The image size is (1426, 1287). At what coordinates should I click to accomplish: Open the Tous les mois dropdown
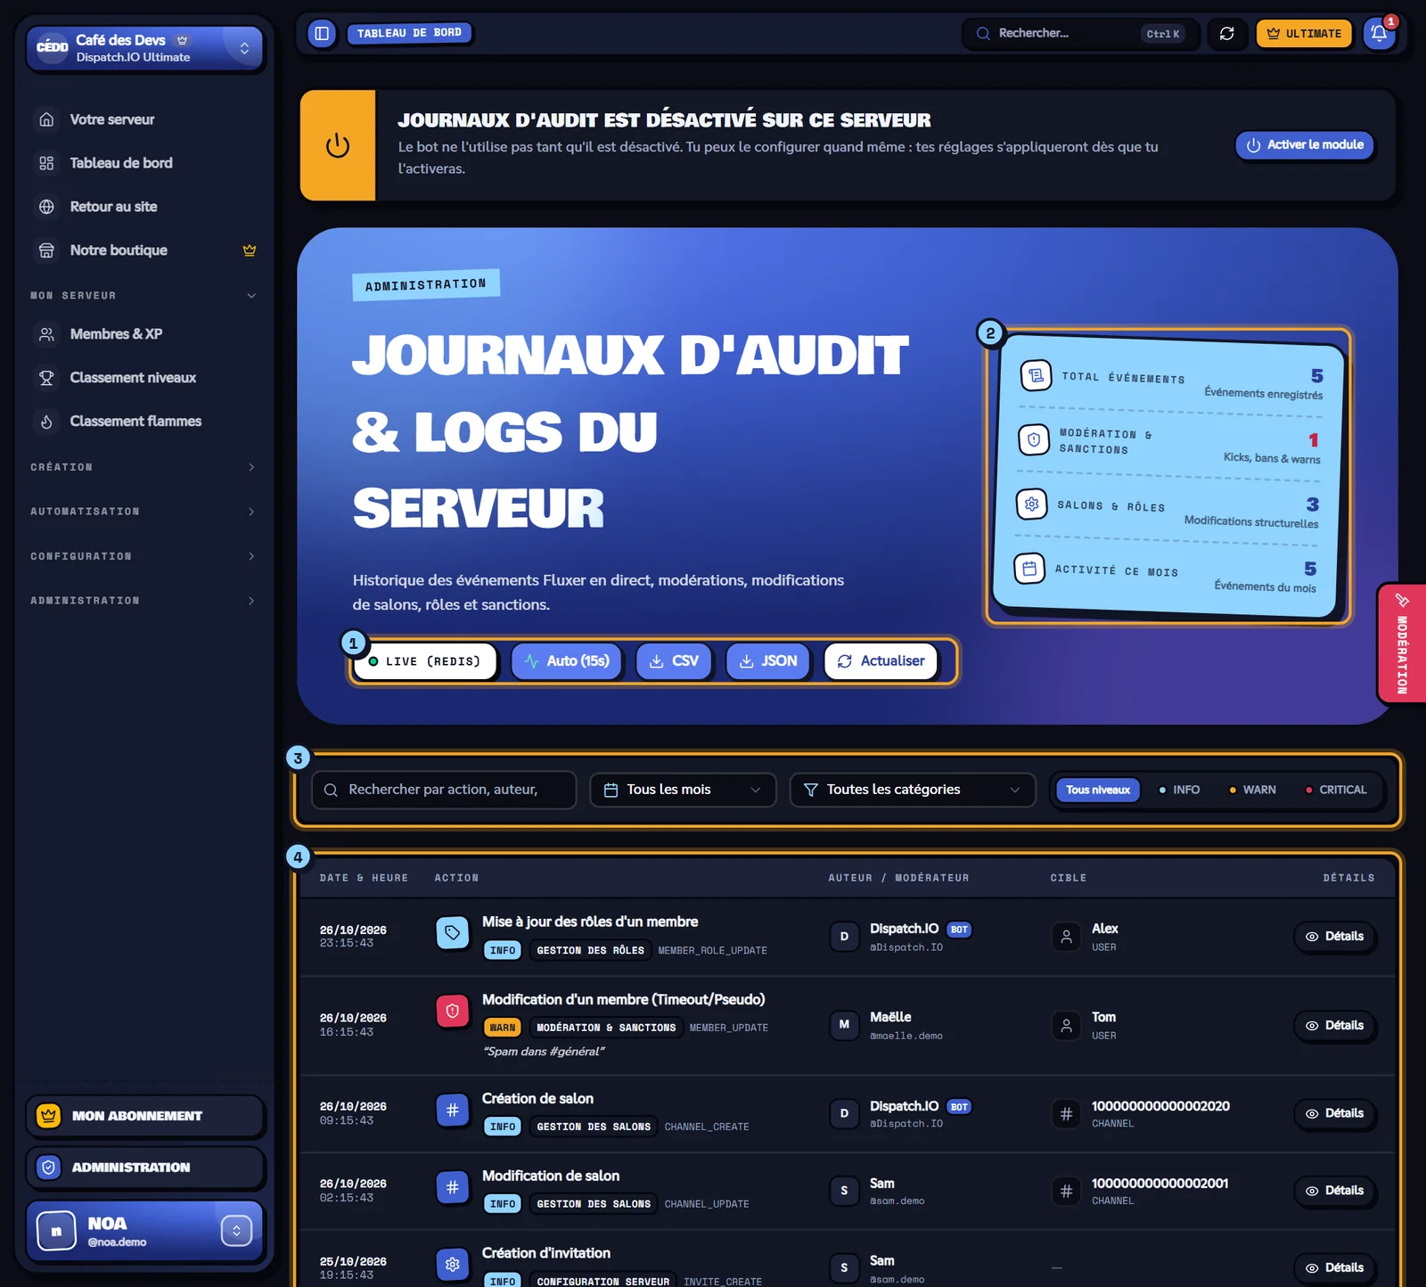pyautogui.click(x=683, y=790)
